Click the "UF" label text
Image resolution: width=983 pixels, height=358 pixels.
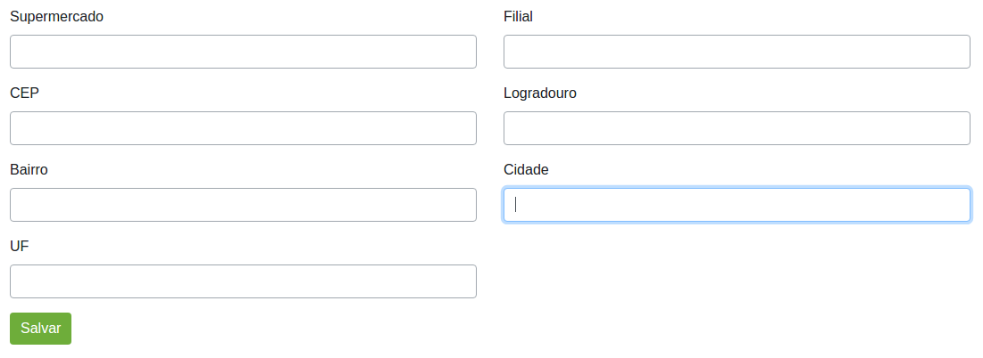[20, 246]
